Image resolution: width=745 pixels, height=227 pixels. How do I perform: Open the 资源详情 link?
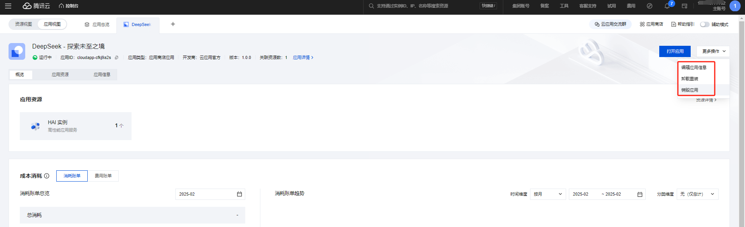coord(706,100)
